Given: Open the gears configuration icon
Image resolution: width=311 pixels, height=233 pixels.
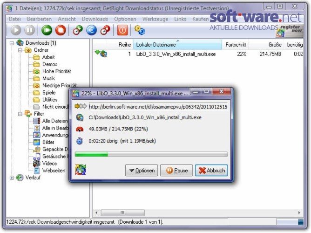Looking at the screenshot, I should tap(140, 30).
